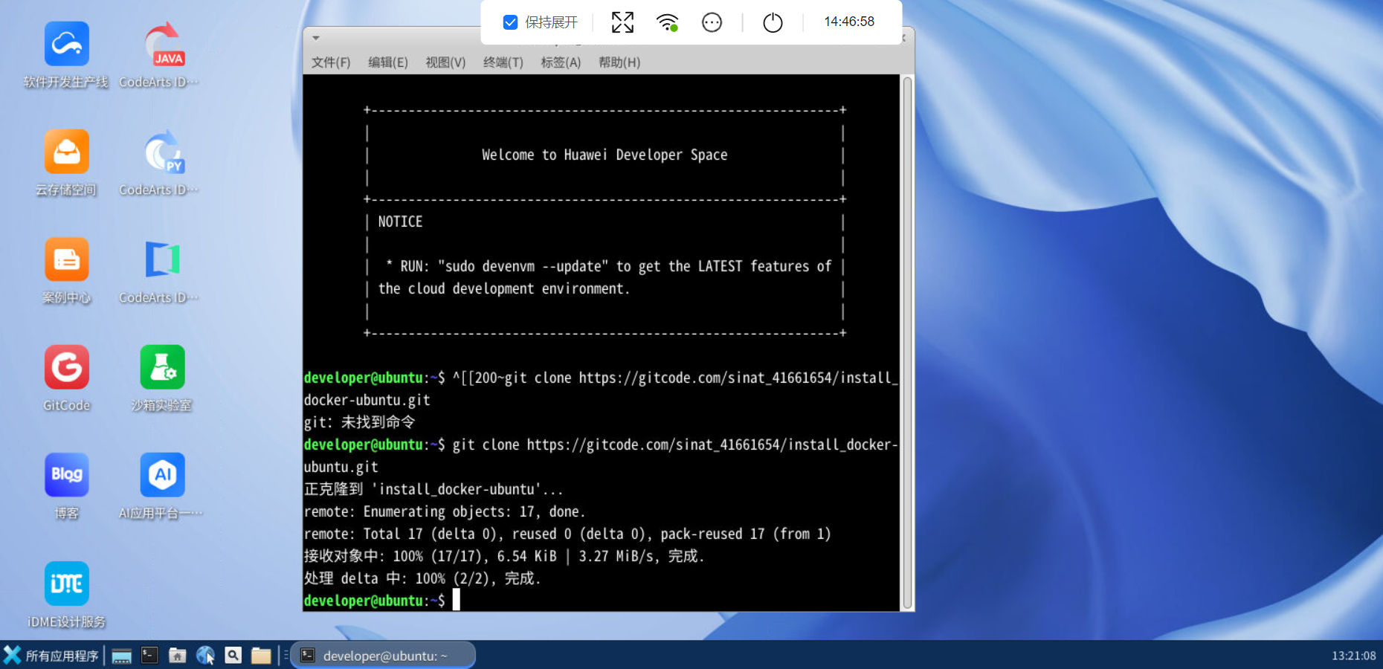Click the '处理 delta 中: 100%' line
This screenshot has height=669, width=1383.
(422, 578)
